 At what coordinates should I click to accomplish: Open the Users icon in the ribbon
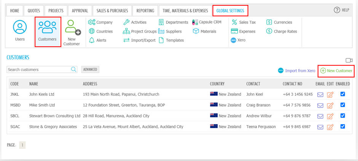pyautogui.click(x=20, y=27)
